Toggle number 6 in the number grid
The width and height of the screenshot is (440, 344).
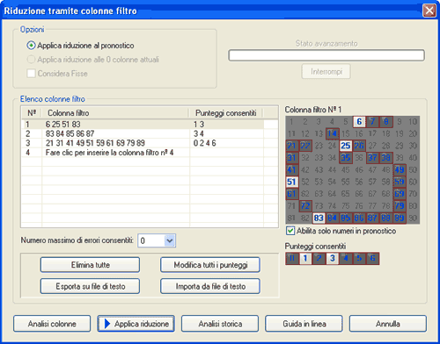pos(359,122)
